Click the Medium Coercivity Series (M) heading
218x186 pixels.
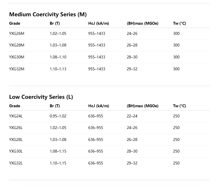48,14
